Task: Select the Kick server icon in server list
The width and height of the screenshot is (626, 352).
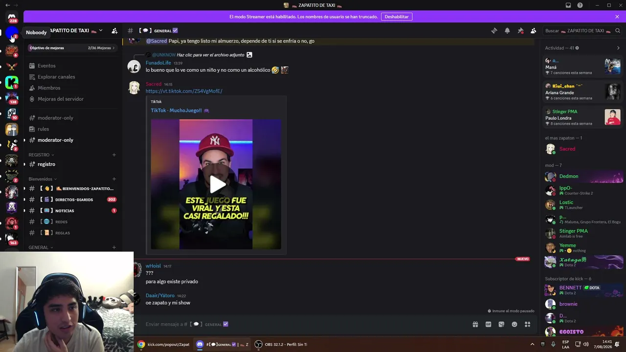Action: tap(12, 82)
